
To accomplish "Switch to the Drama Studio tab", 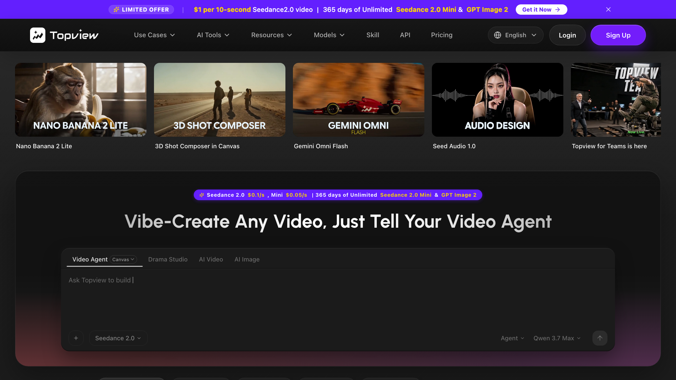I will [x=168, y=259].
